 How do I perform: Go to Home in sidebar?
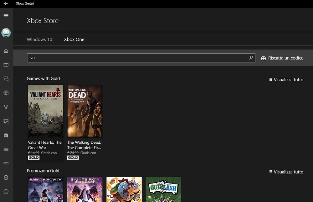(x=6, y=51)
